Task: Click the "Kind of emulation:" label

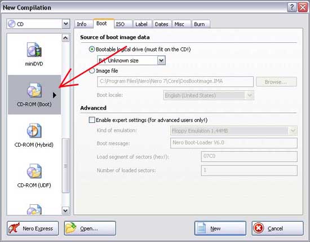Action: 117,130
